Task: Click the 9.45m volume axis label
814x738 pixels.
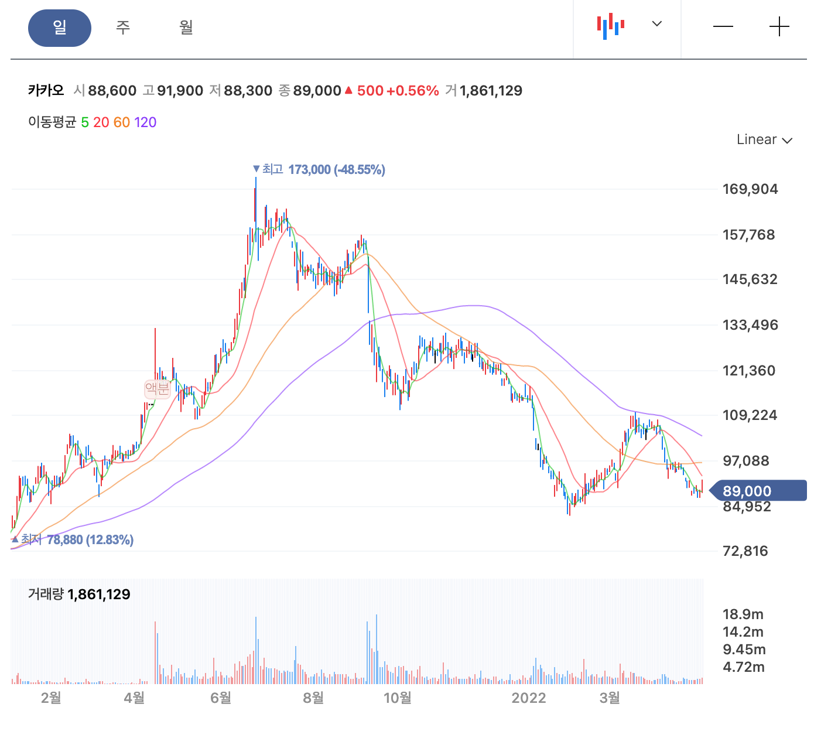Action: [x=744, y=650]
